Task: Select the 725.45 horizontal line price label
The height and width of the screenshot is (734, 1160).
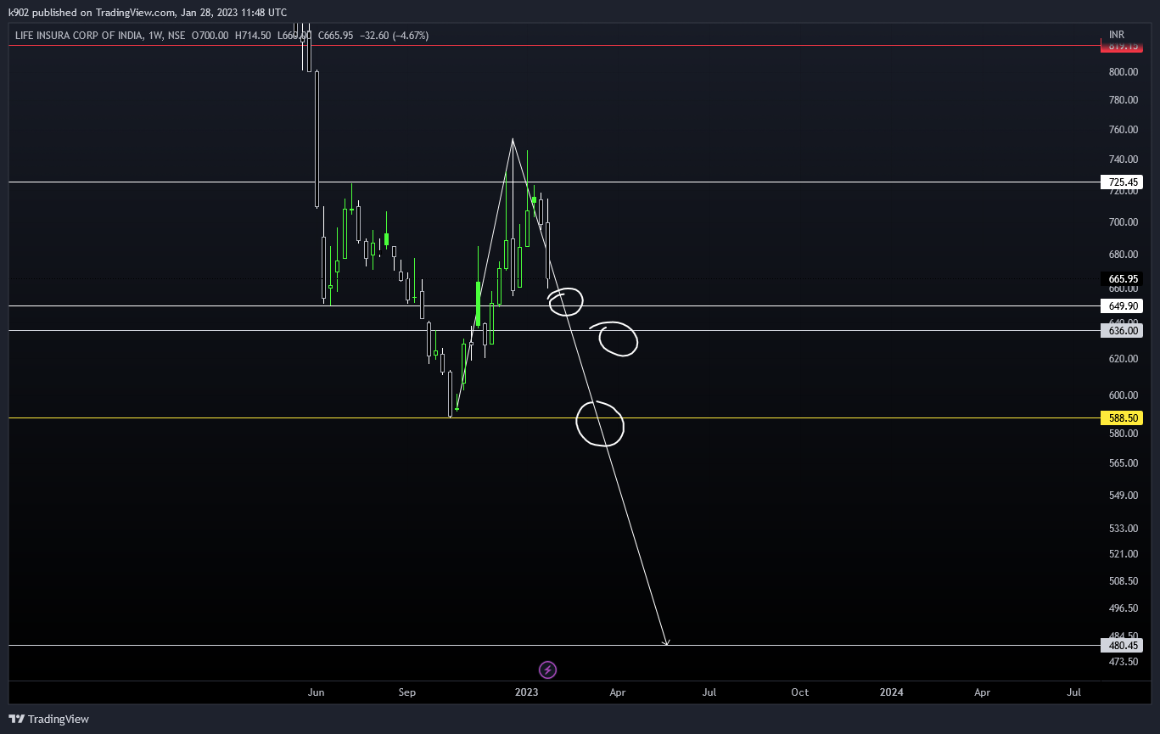Action: (x=1121, y=182)
